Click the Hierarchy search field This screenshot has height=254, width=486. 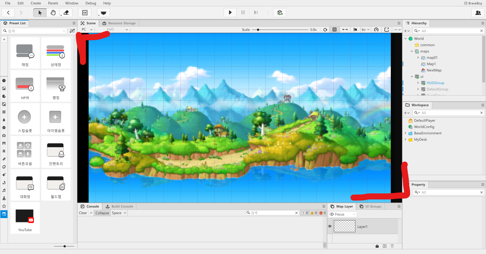click(449, 31)
